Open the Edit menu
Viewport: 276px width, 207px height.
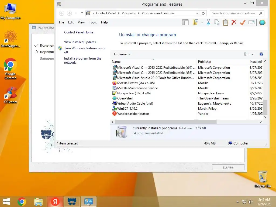(x=71, y=22)
